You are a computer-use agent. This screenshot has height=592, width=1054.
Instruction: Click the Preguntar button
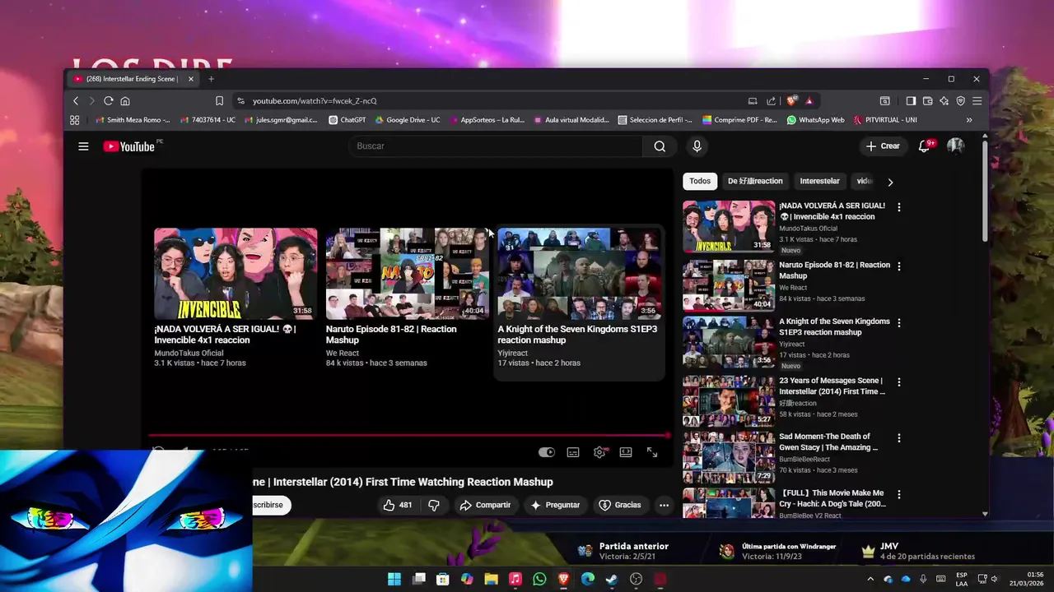coord(555,505)
